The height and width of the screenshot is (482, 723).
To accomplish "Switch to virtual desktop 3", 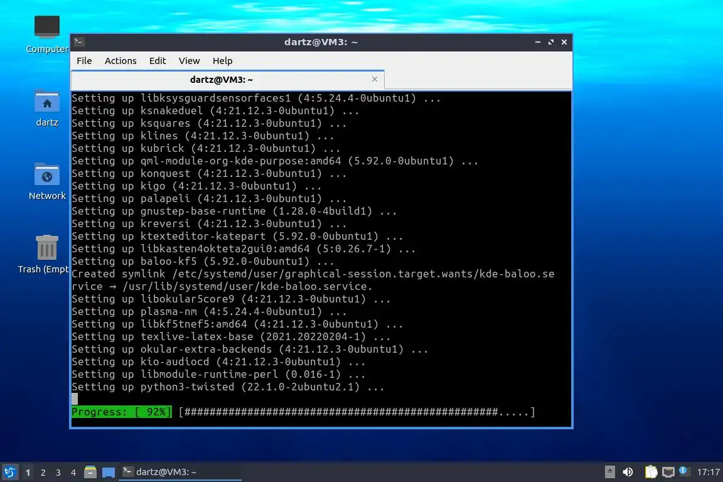I will tap(58, 473).
